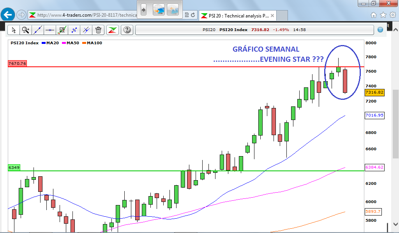The image size is (399, 233).
Task: Select the dashed segment drawing tool
Action: [x=74, y=30]
